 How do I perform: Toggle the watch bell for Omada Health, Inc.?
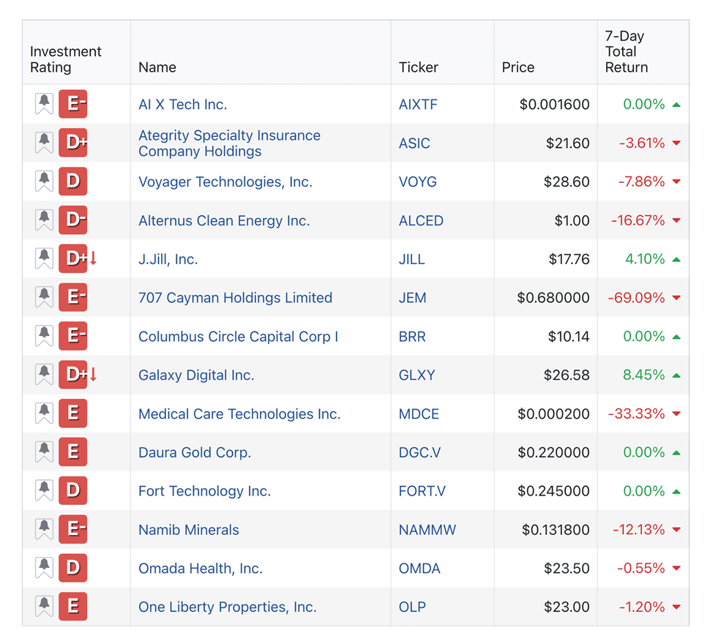point(44,568)
